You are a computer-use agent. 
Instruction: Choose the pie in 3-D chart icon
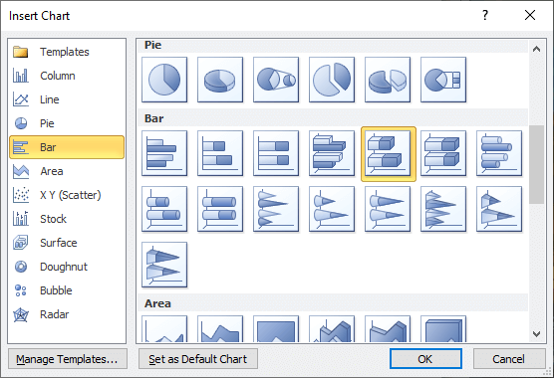pyautogui.click(x=220, y=80)
